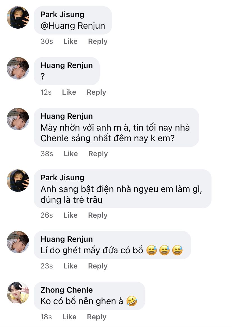Reply to Zhong Chenle's comment
Screen dimensions: 232x328
[x=97, y=317]
